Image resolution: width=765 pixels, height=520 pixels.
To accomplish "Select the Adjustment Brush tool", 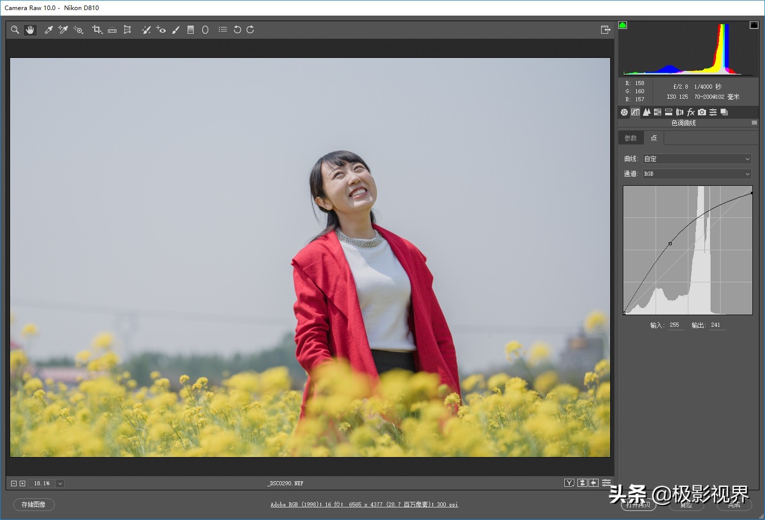I will point(175,30).
